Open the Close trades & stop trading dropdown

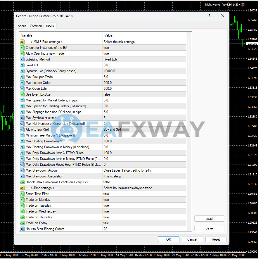coord(144,170)
